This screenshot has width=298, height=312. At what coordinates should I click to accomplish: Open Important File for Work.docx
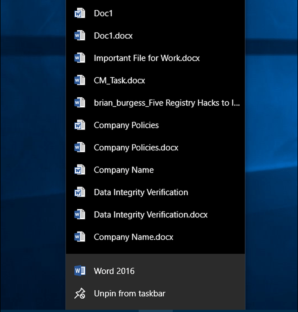tap(147, 58)
